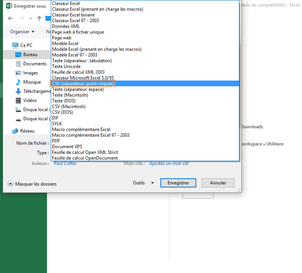Open recent locations chevron next to the arrows
The width and height of the screenshot is (302, 273).
tap(31, 18)
